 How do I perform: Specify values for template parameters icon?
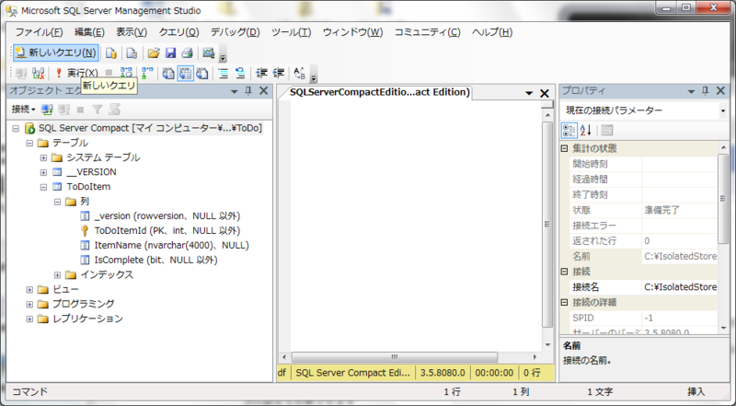click(300, 73)
